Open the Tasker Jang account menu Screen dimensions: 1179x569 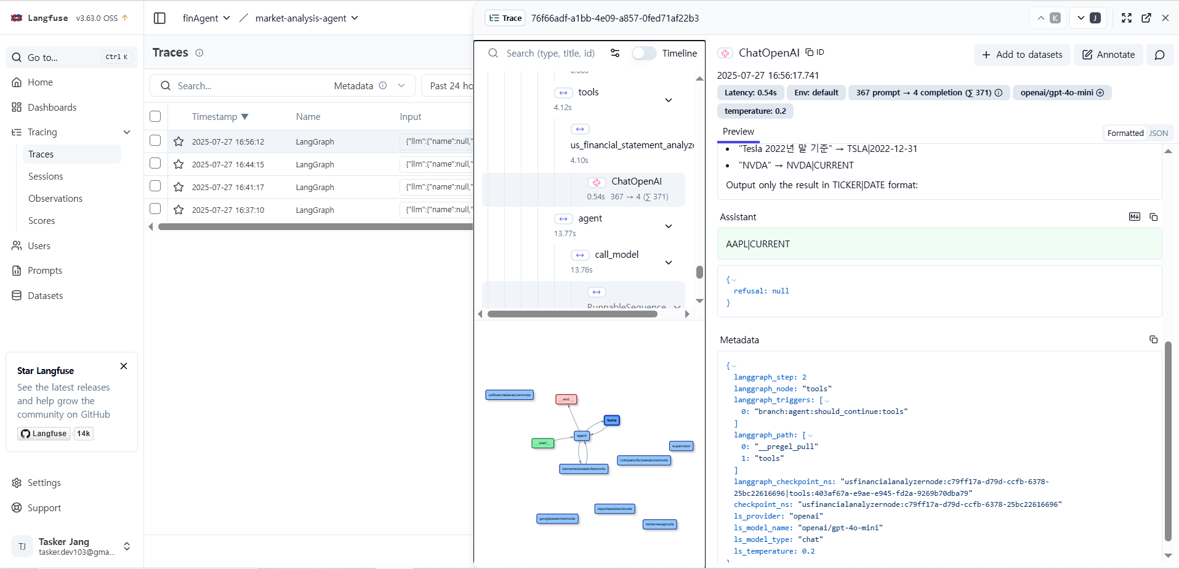(71, 546)
